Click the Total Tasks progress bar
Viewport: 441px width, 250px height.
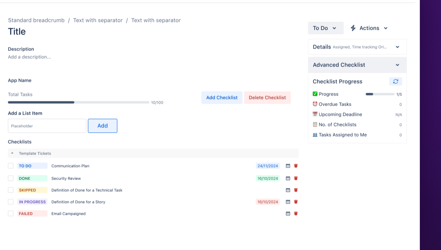[78, 103]
